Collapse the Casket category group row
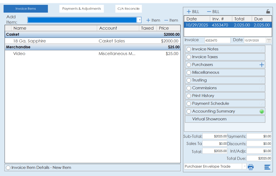The image size is (276, 176). click(12, 35)
